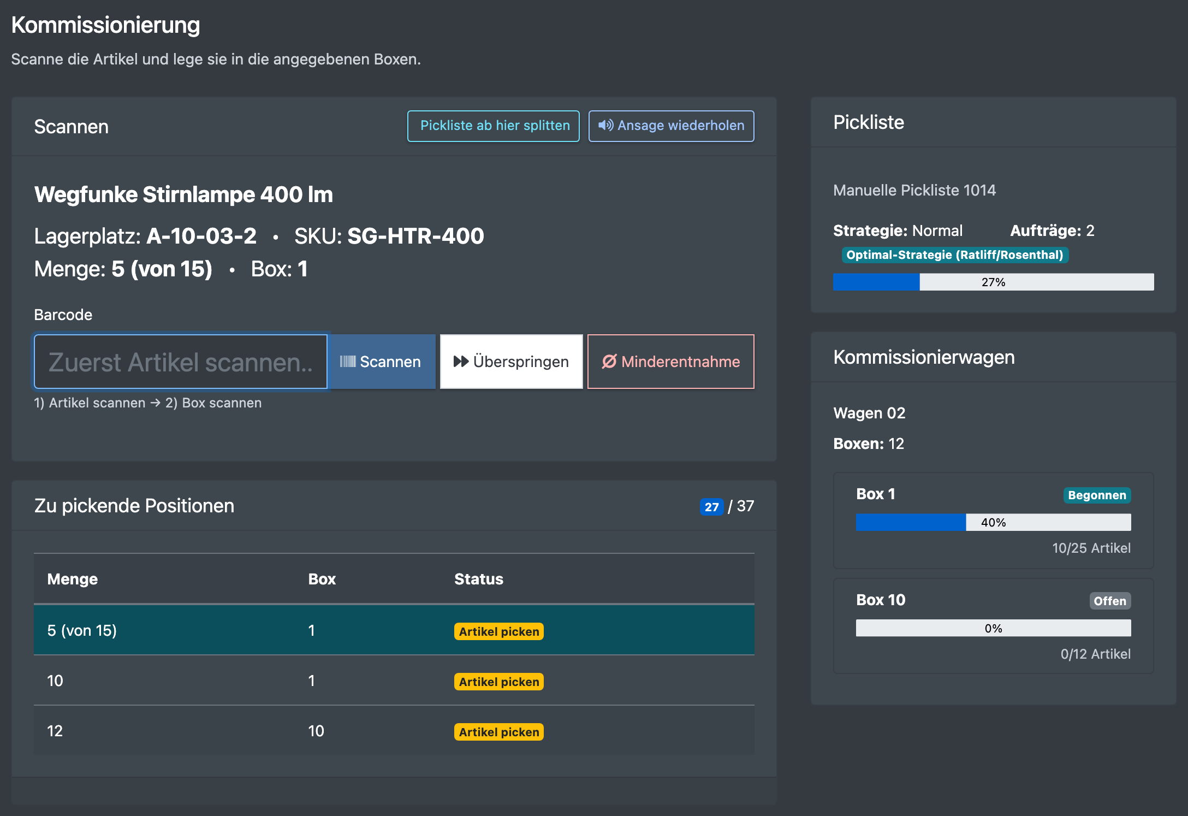Viewport: 1188px width, 816px height.
Task: Click the SKU value SG-HTR-400
Action: coord(416,236)
